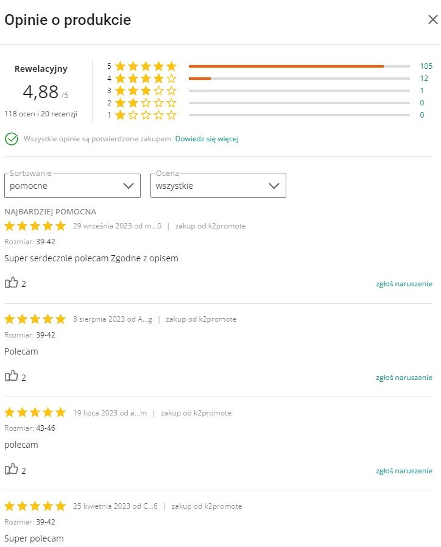
Task: Filter by the 105 five-star ratings count
Action: [x=425, y=66]
